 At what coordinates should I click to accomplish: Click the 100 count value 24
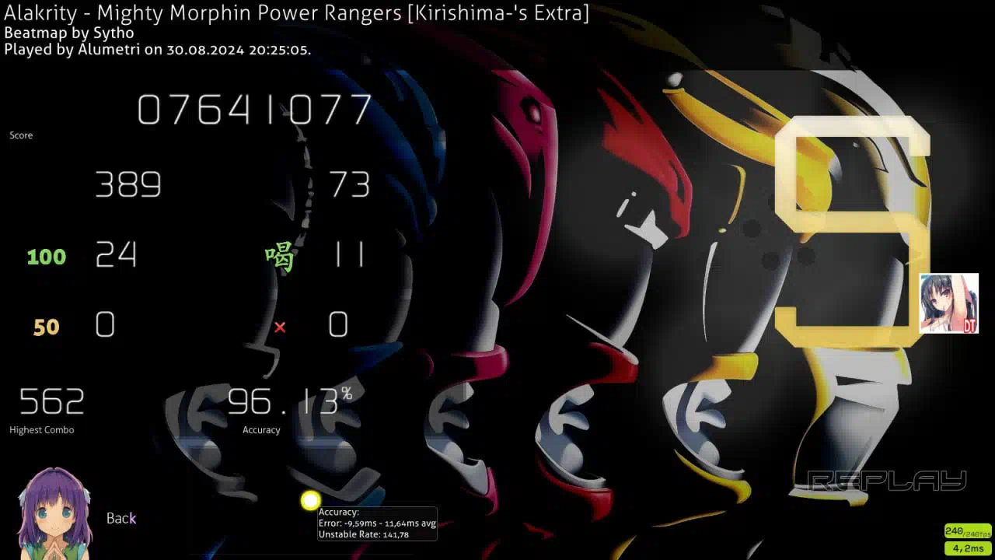117,254
